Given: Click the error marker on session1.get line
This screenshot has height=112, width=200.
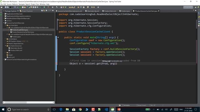Looking at the screenshot, I should coord(56,63).
